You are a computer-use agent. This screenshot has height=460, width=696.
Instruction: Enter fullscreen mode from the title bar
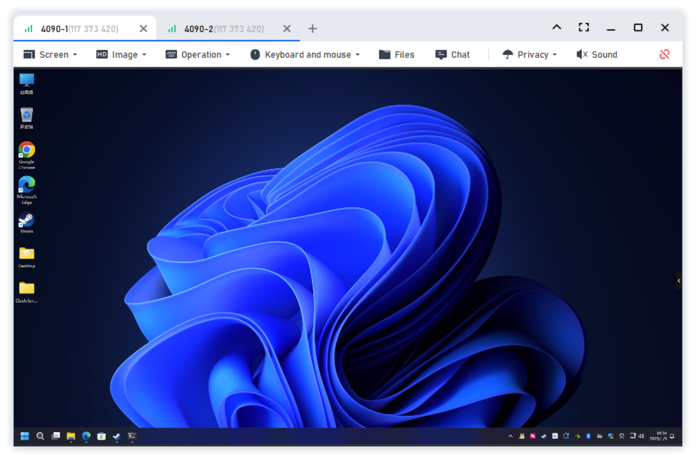(583, 27)
